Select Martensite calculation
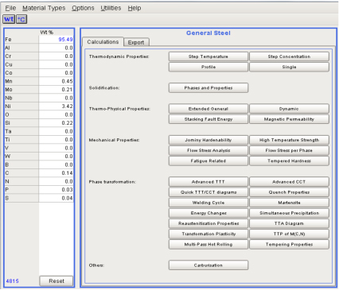This screenshot has width=339, height=290. (x=289, y=203)
